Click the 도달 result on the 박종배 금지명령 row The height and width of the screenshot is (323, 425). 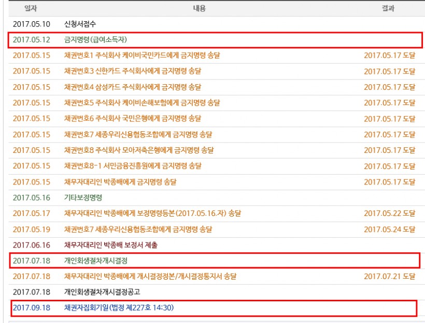[x=389, y=182]
